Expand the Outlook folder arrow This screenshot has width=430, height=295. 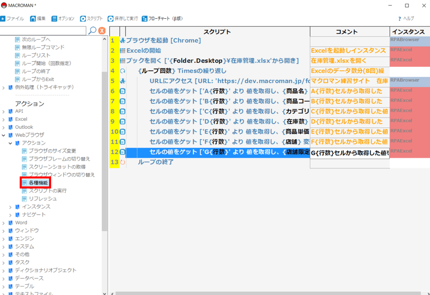pos(4,127)
